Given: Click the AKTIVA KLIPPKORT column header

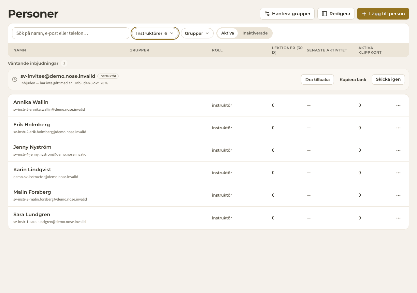Looking at the screenshot, I should 370,50.
